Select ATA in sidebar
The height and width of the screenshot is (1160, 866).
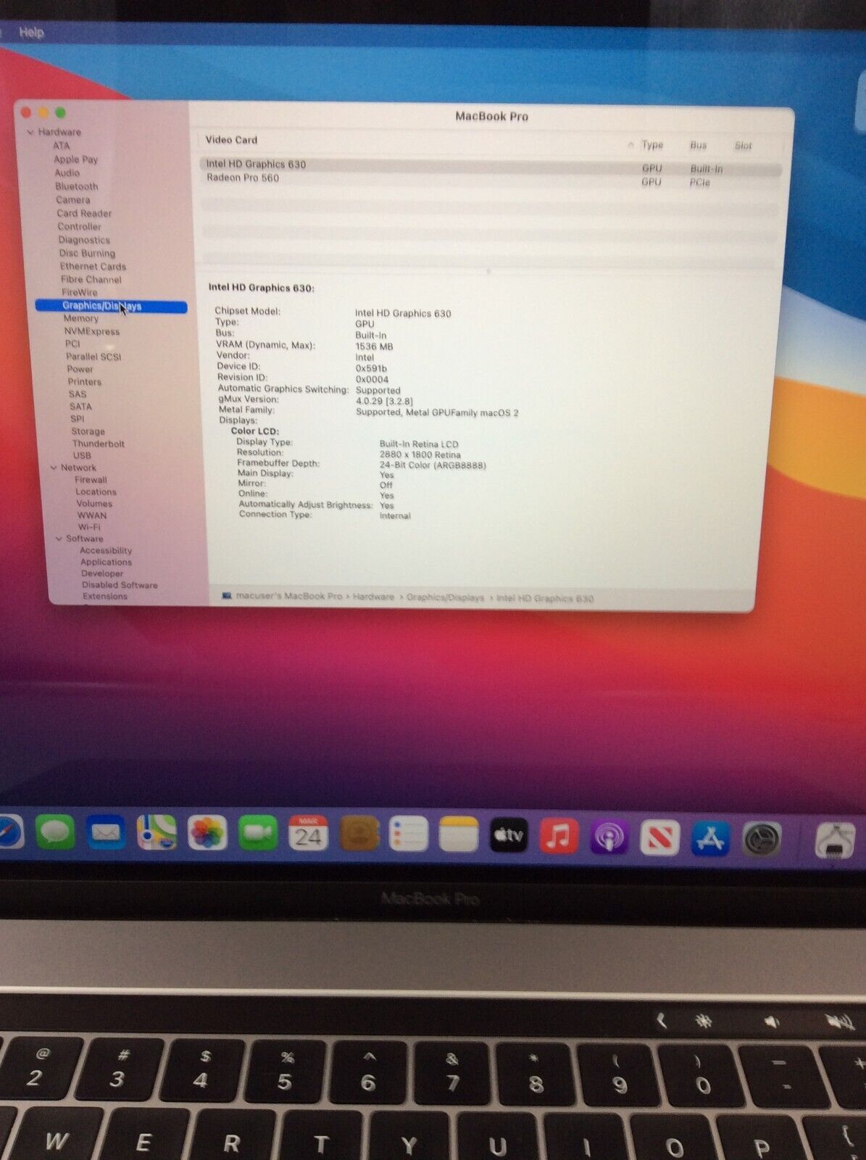[61, 146]
